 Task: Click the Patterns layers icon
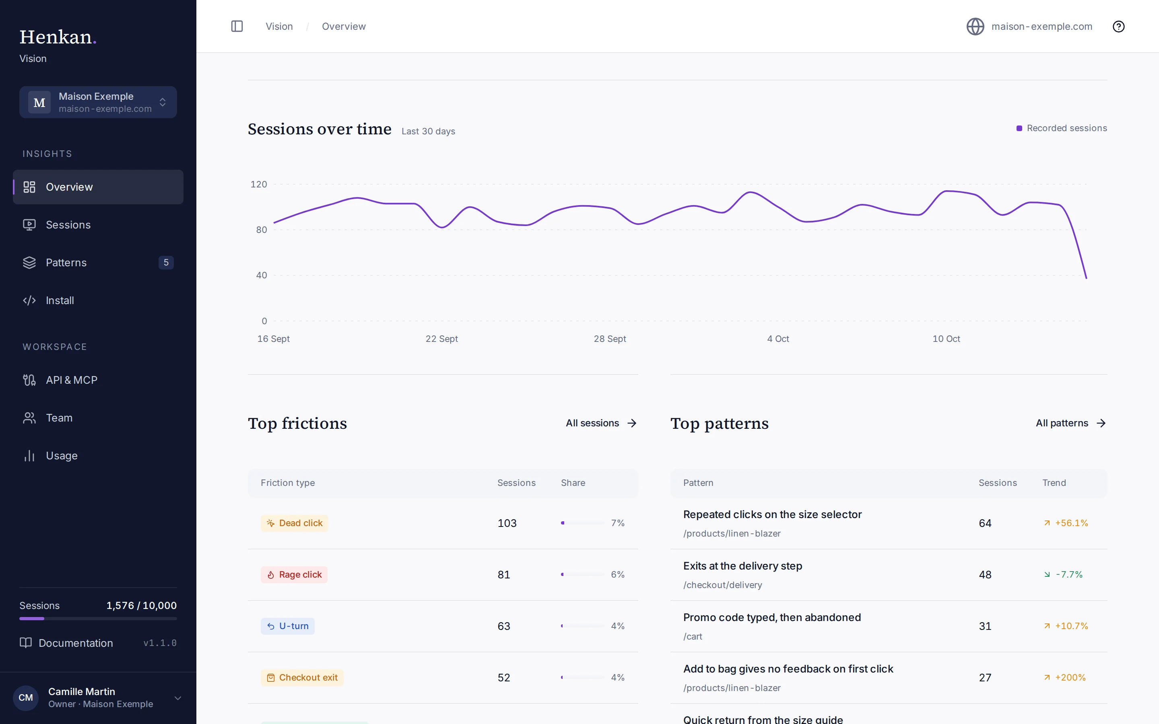[x=29, y=262]
